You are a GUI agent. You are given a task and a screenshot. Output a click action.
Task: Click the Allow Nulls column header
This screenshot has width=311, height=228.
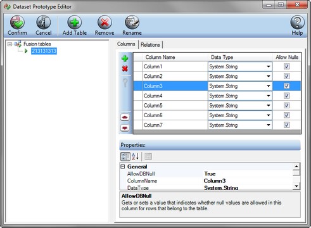[287, 57]
